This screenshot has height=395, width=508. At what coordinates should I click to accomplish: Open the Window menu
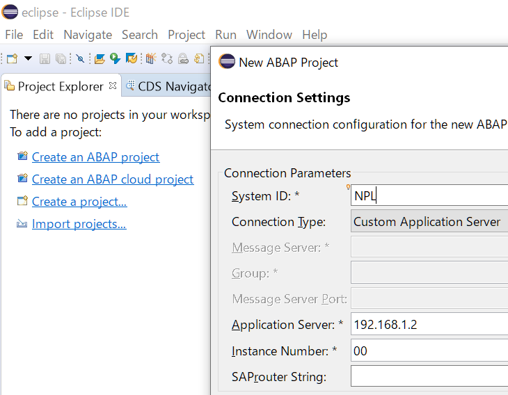[269, 35]
